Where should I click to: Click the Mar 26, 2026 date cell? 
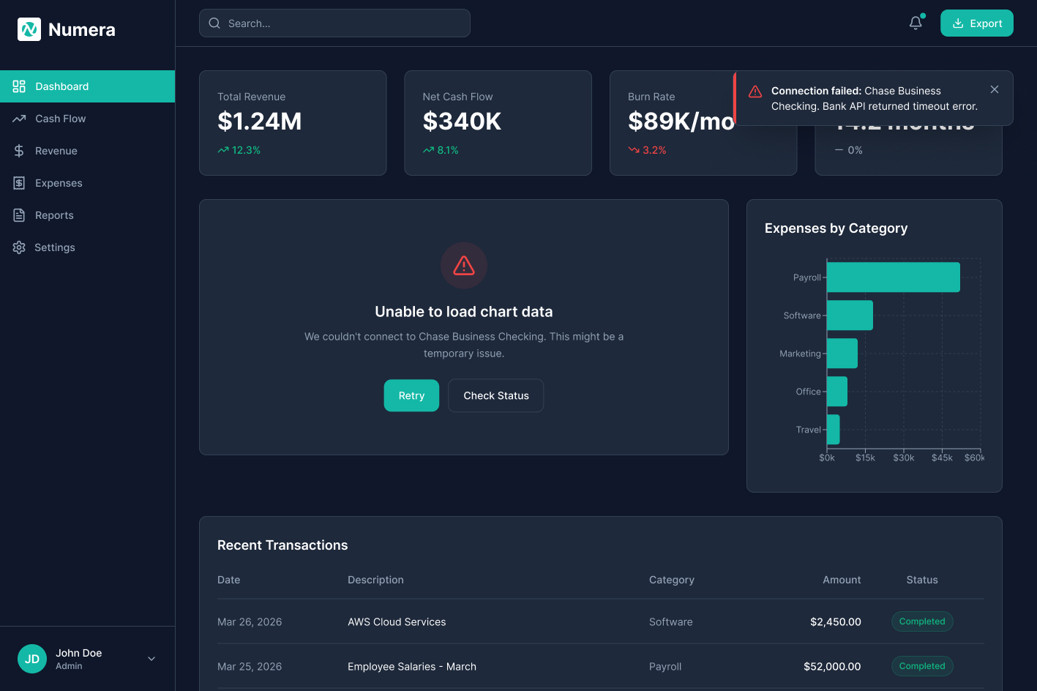250,622
